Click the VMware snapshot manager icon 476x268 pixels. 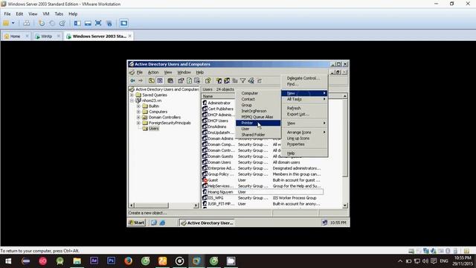62,23
